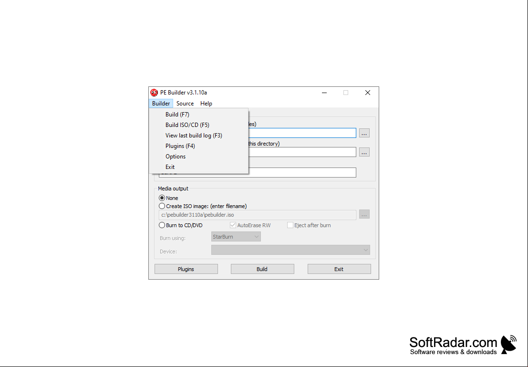Expand the Device dropdown
Viewport: 528px width, 367px height.
pos(290,250)
